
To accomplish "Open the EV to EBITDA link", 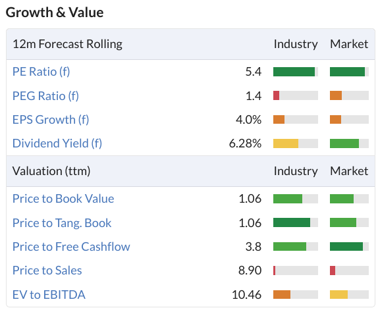I will (x=49, y=295).
